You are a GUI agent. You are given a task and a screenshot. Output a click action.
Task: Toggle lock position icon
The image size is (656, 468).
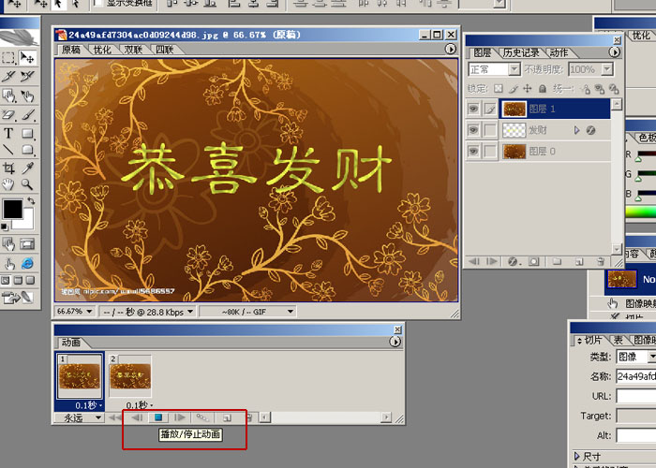tap(527, 89)
